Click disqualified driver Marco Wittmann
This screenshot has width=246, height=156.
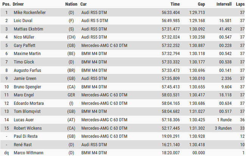tap(28, 153)
